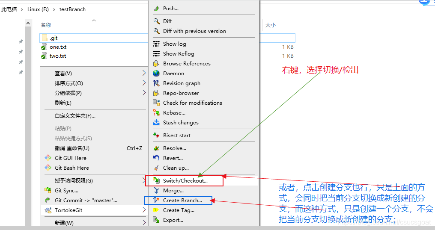Screen dimensions: 435x230
Task: Click the Show log icon
Action: (x=156, y=44)
